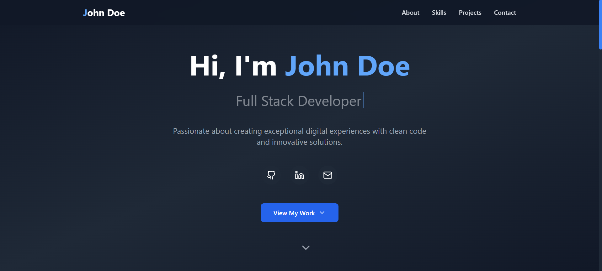Go to the About section

coord(410,13)
